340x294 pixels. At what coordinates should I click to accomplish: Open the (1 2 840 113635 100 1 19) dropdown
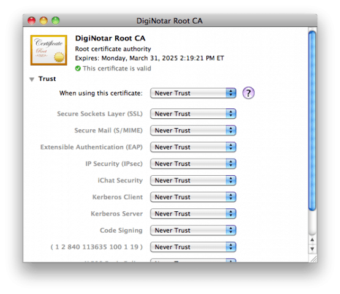(193, 247)
